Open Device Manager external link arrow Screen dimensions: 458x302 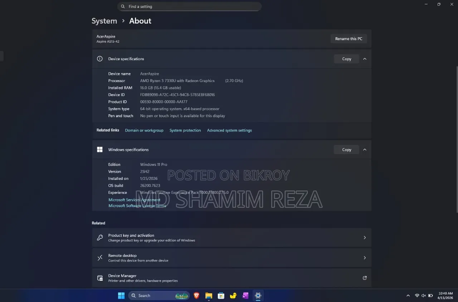365,278
